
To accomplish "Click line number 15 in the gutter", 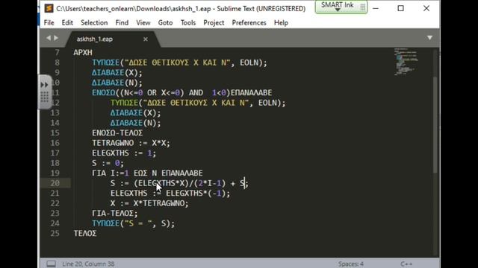I will point(55,133).
